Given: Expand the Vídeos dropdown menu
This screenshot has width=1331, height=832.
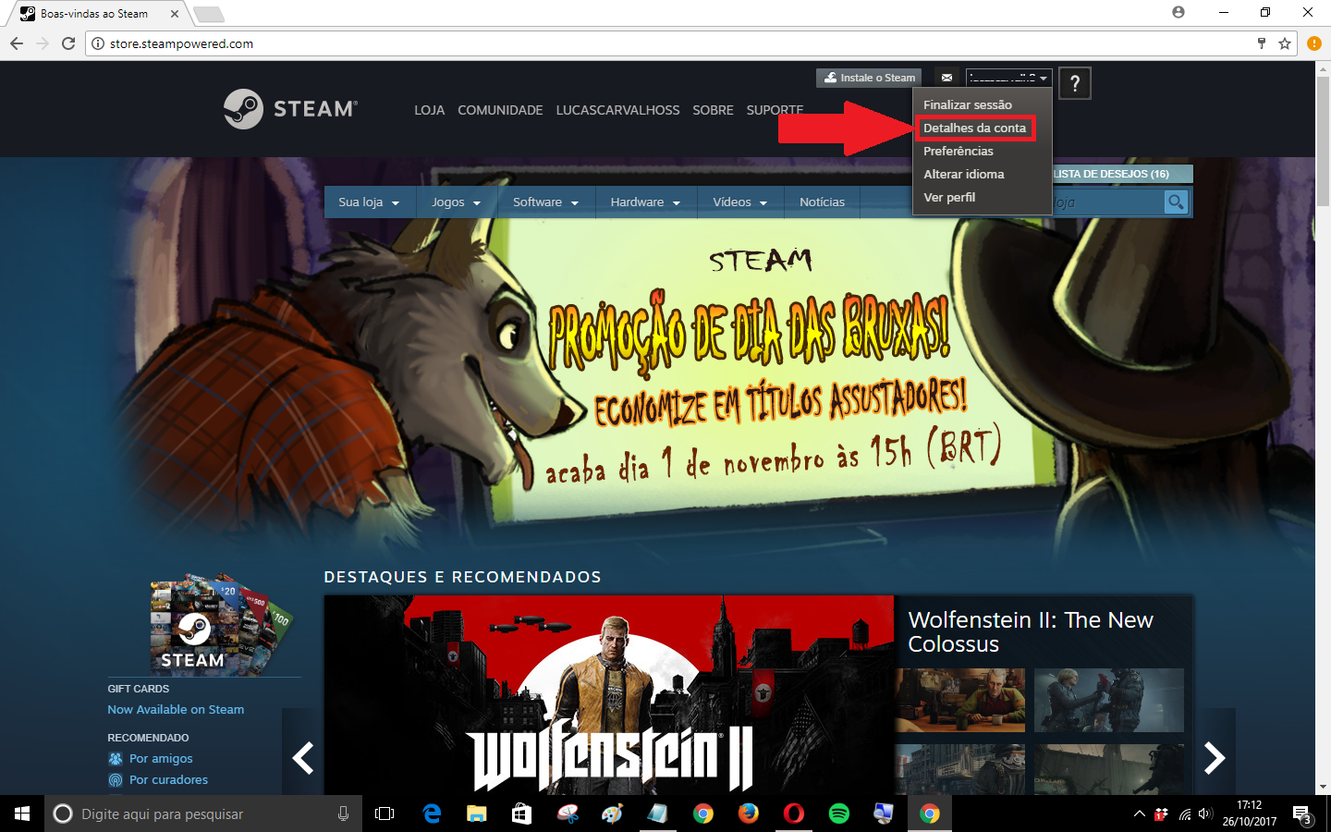Looking at the screenshot, I should pyautogui.click(x=739, y=202).
